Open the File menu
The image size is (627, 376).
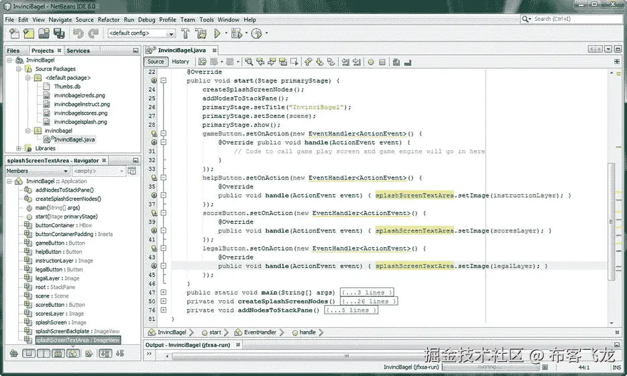(x=9, y=19)
